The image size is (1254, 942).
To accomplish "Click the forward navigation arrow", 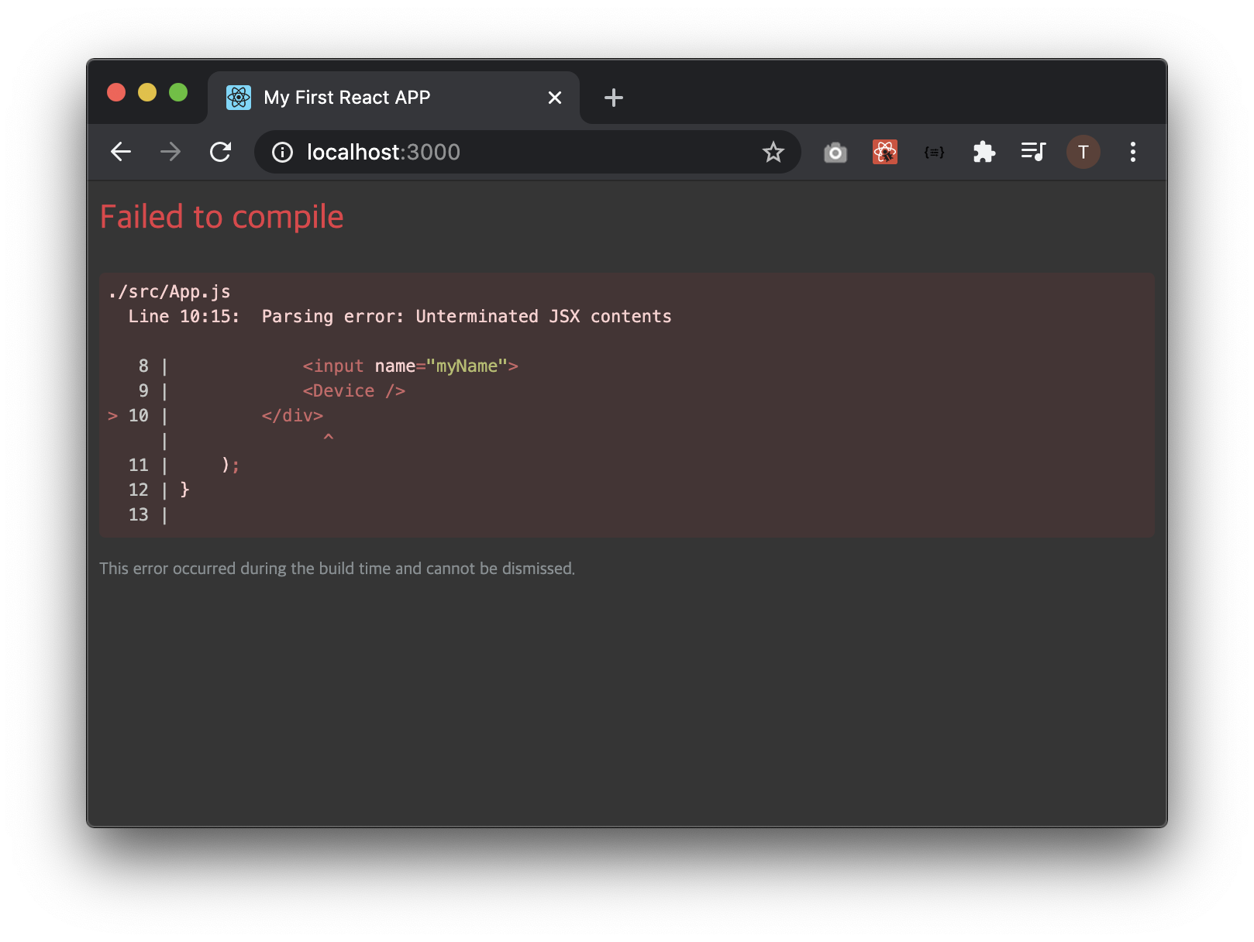I will 171,152.
